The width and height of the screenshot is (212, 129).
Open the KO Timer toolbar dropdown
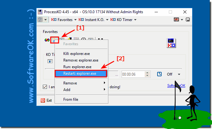click(x=123, y=20)
